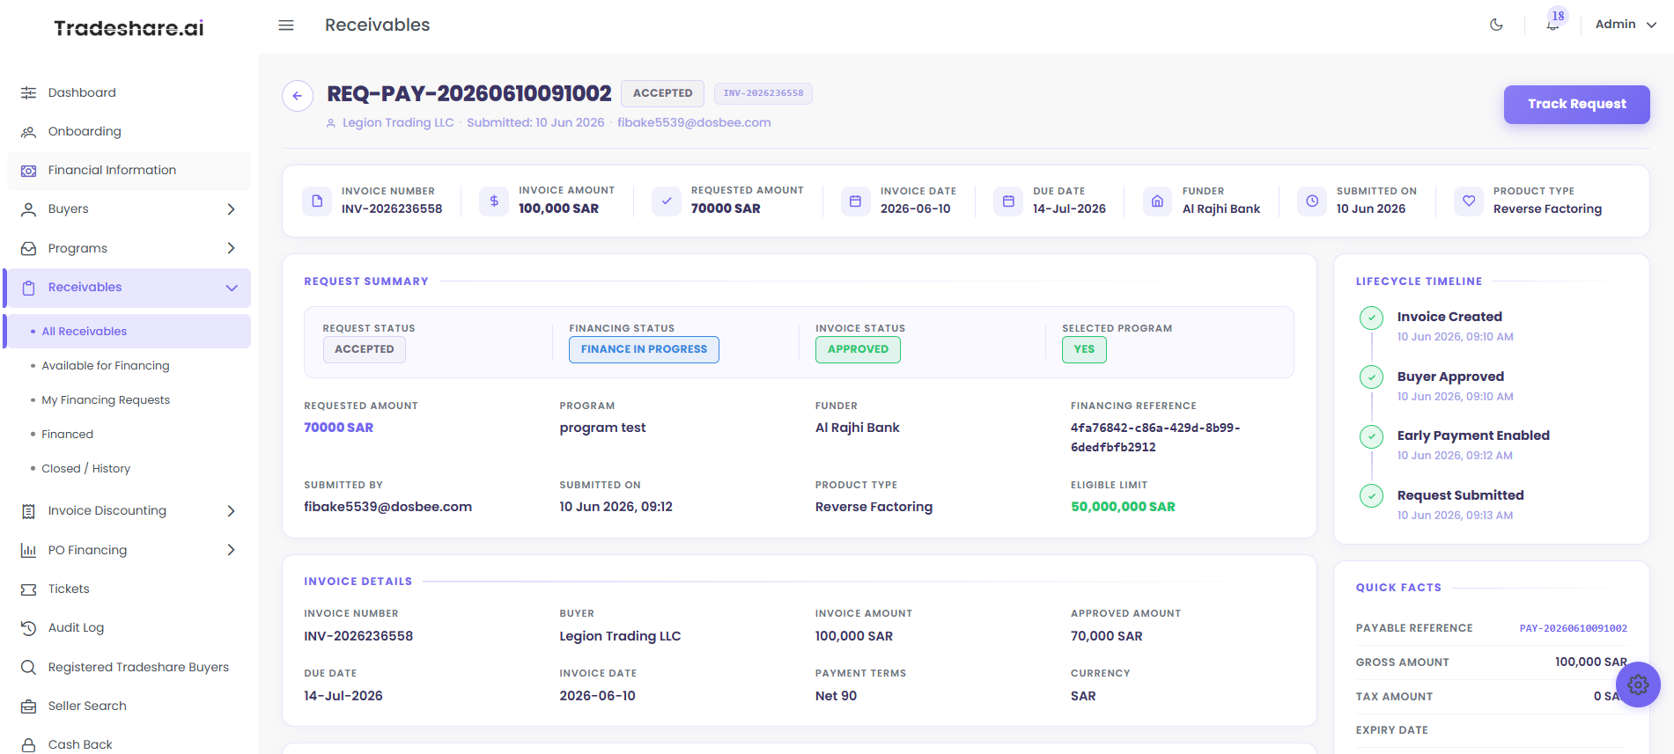Click the Invoice Amount dollar icon

tap(494, 201)
